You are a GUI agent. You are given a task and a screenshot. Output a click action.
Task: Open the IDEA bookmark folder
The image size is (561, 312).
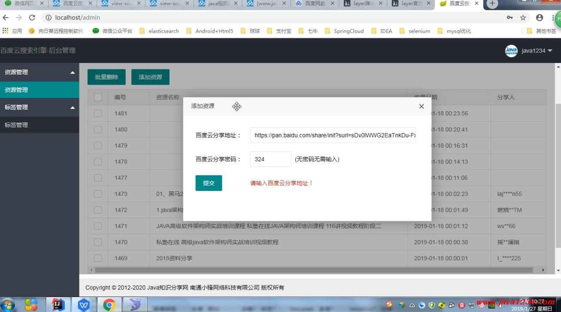tap(382, 31)
